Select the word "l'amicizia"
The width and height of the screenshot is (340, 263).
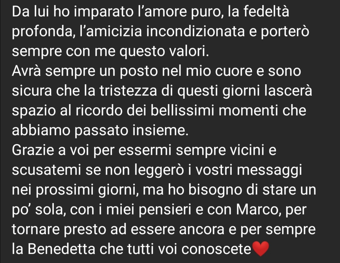111,31
